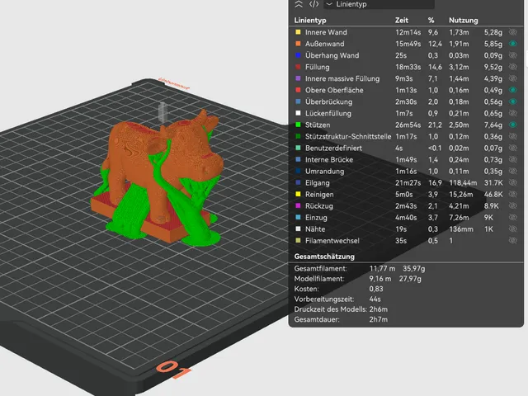Show Benutzerdefiniert lines via eye icon

coord(512,148)
